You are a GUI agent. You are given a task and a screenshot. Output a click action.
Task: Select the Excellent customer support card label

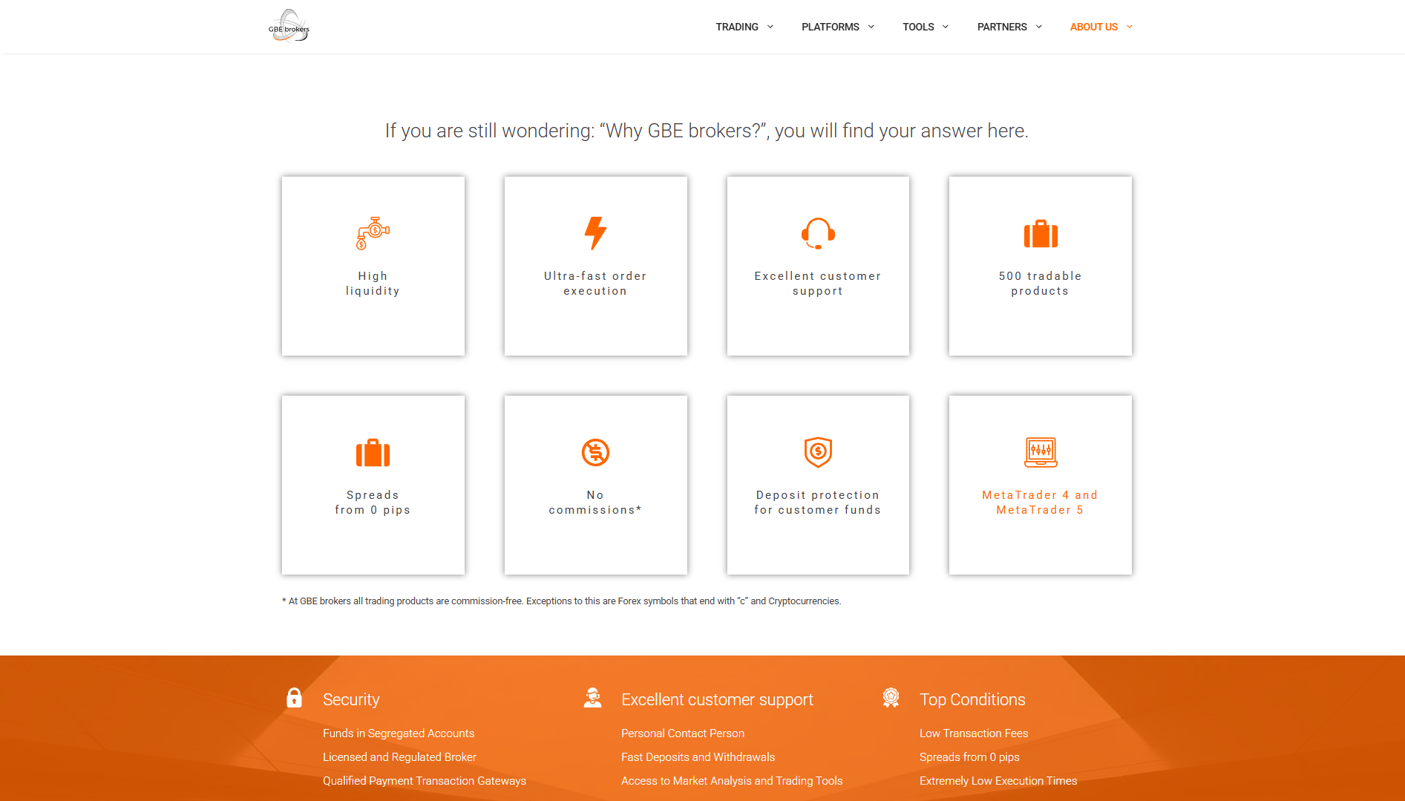click(818, 284)
